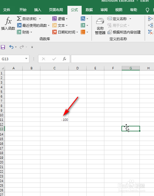Screen dimensions: 154x196
Task: Open the 名称管理器 Name Manager
Action: pyautogui.click(x=100, y=26)
